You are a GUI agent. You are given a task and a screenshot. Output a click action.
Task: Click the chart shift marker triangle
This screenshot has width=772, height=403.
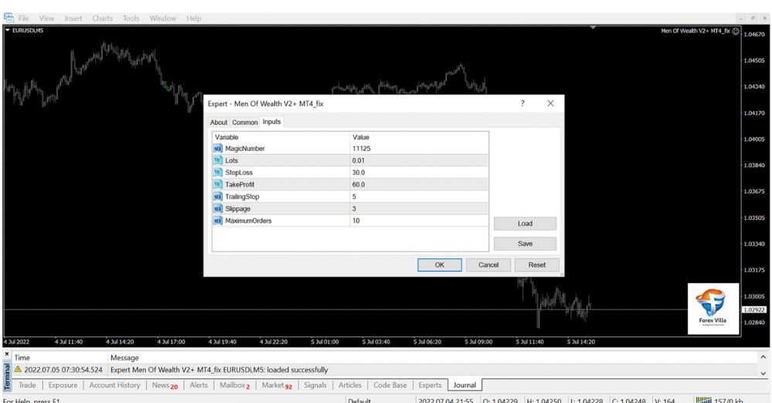[593, 28]
